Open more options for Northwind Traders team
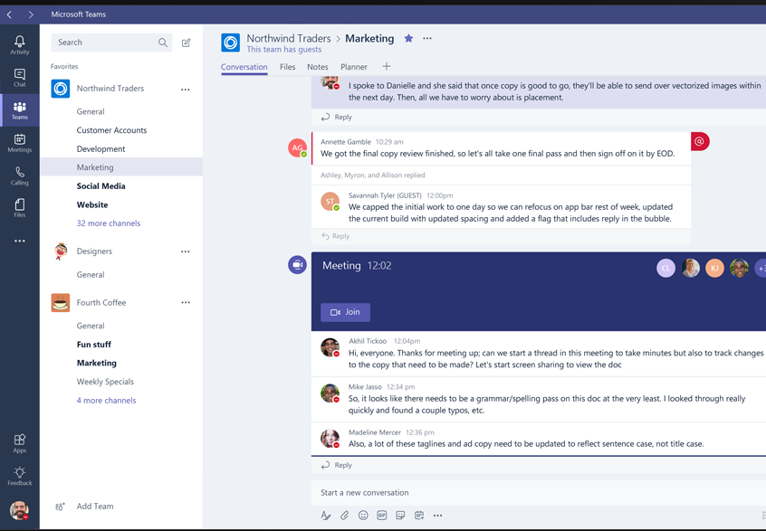Screen dimensions: 766x531 tap(186, 90)
